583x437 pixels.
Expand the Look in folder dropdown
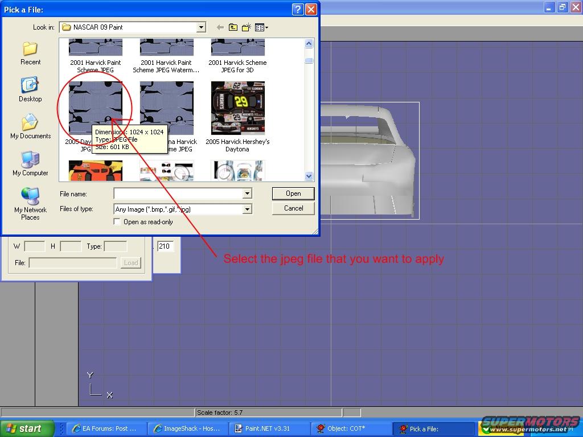tap(201, 27)
